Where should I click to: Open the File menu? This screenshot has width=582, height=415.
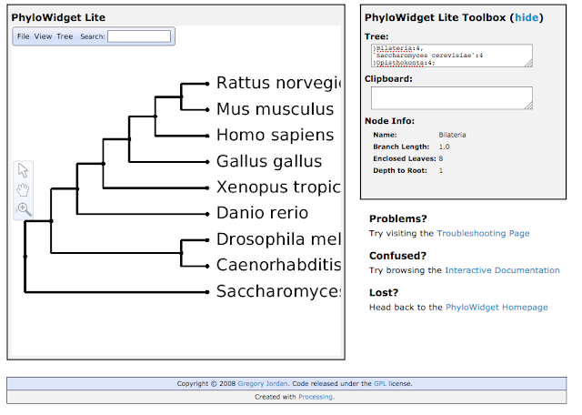24,36
